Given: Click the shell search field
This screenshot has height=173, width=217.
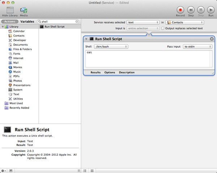Looking at the screenshot, I should point(58,22).
